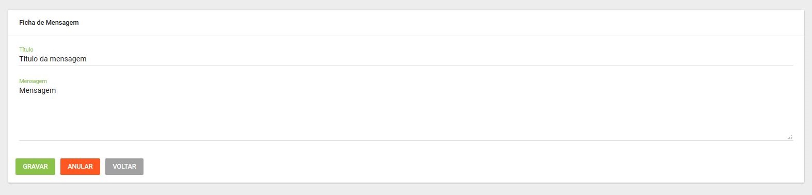
Task: Click the green "Título" field label
Action: 26,50
